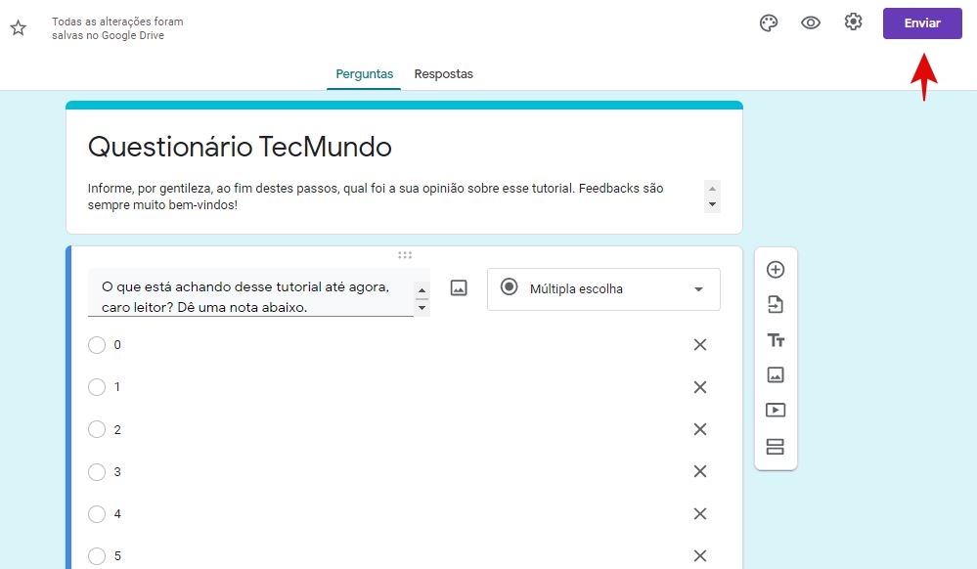
Task: Edit the answer option text 4
Action: tap(117, 513)
